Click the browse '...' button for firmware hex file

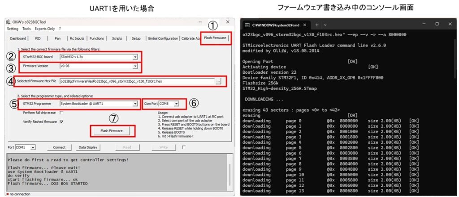[x=218, y=82]
